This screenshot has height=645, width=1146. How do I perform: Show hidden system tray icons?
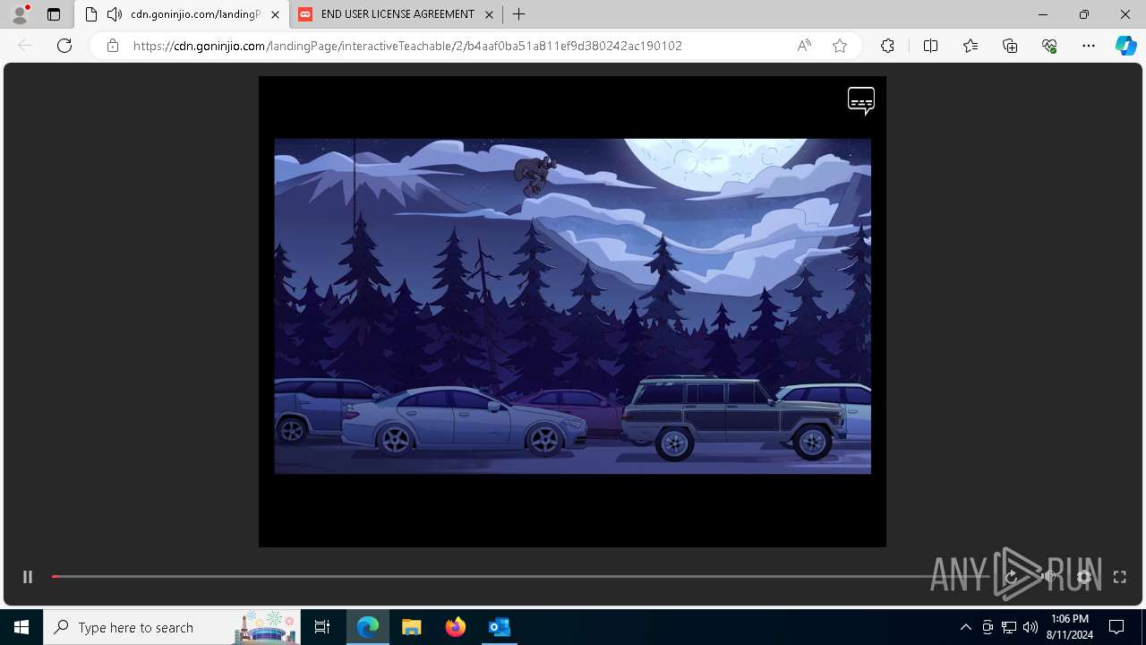(x=965, y=627)
